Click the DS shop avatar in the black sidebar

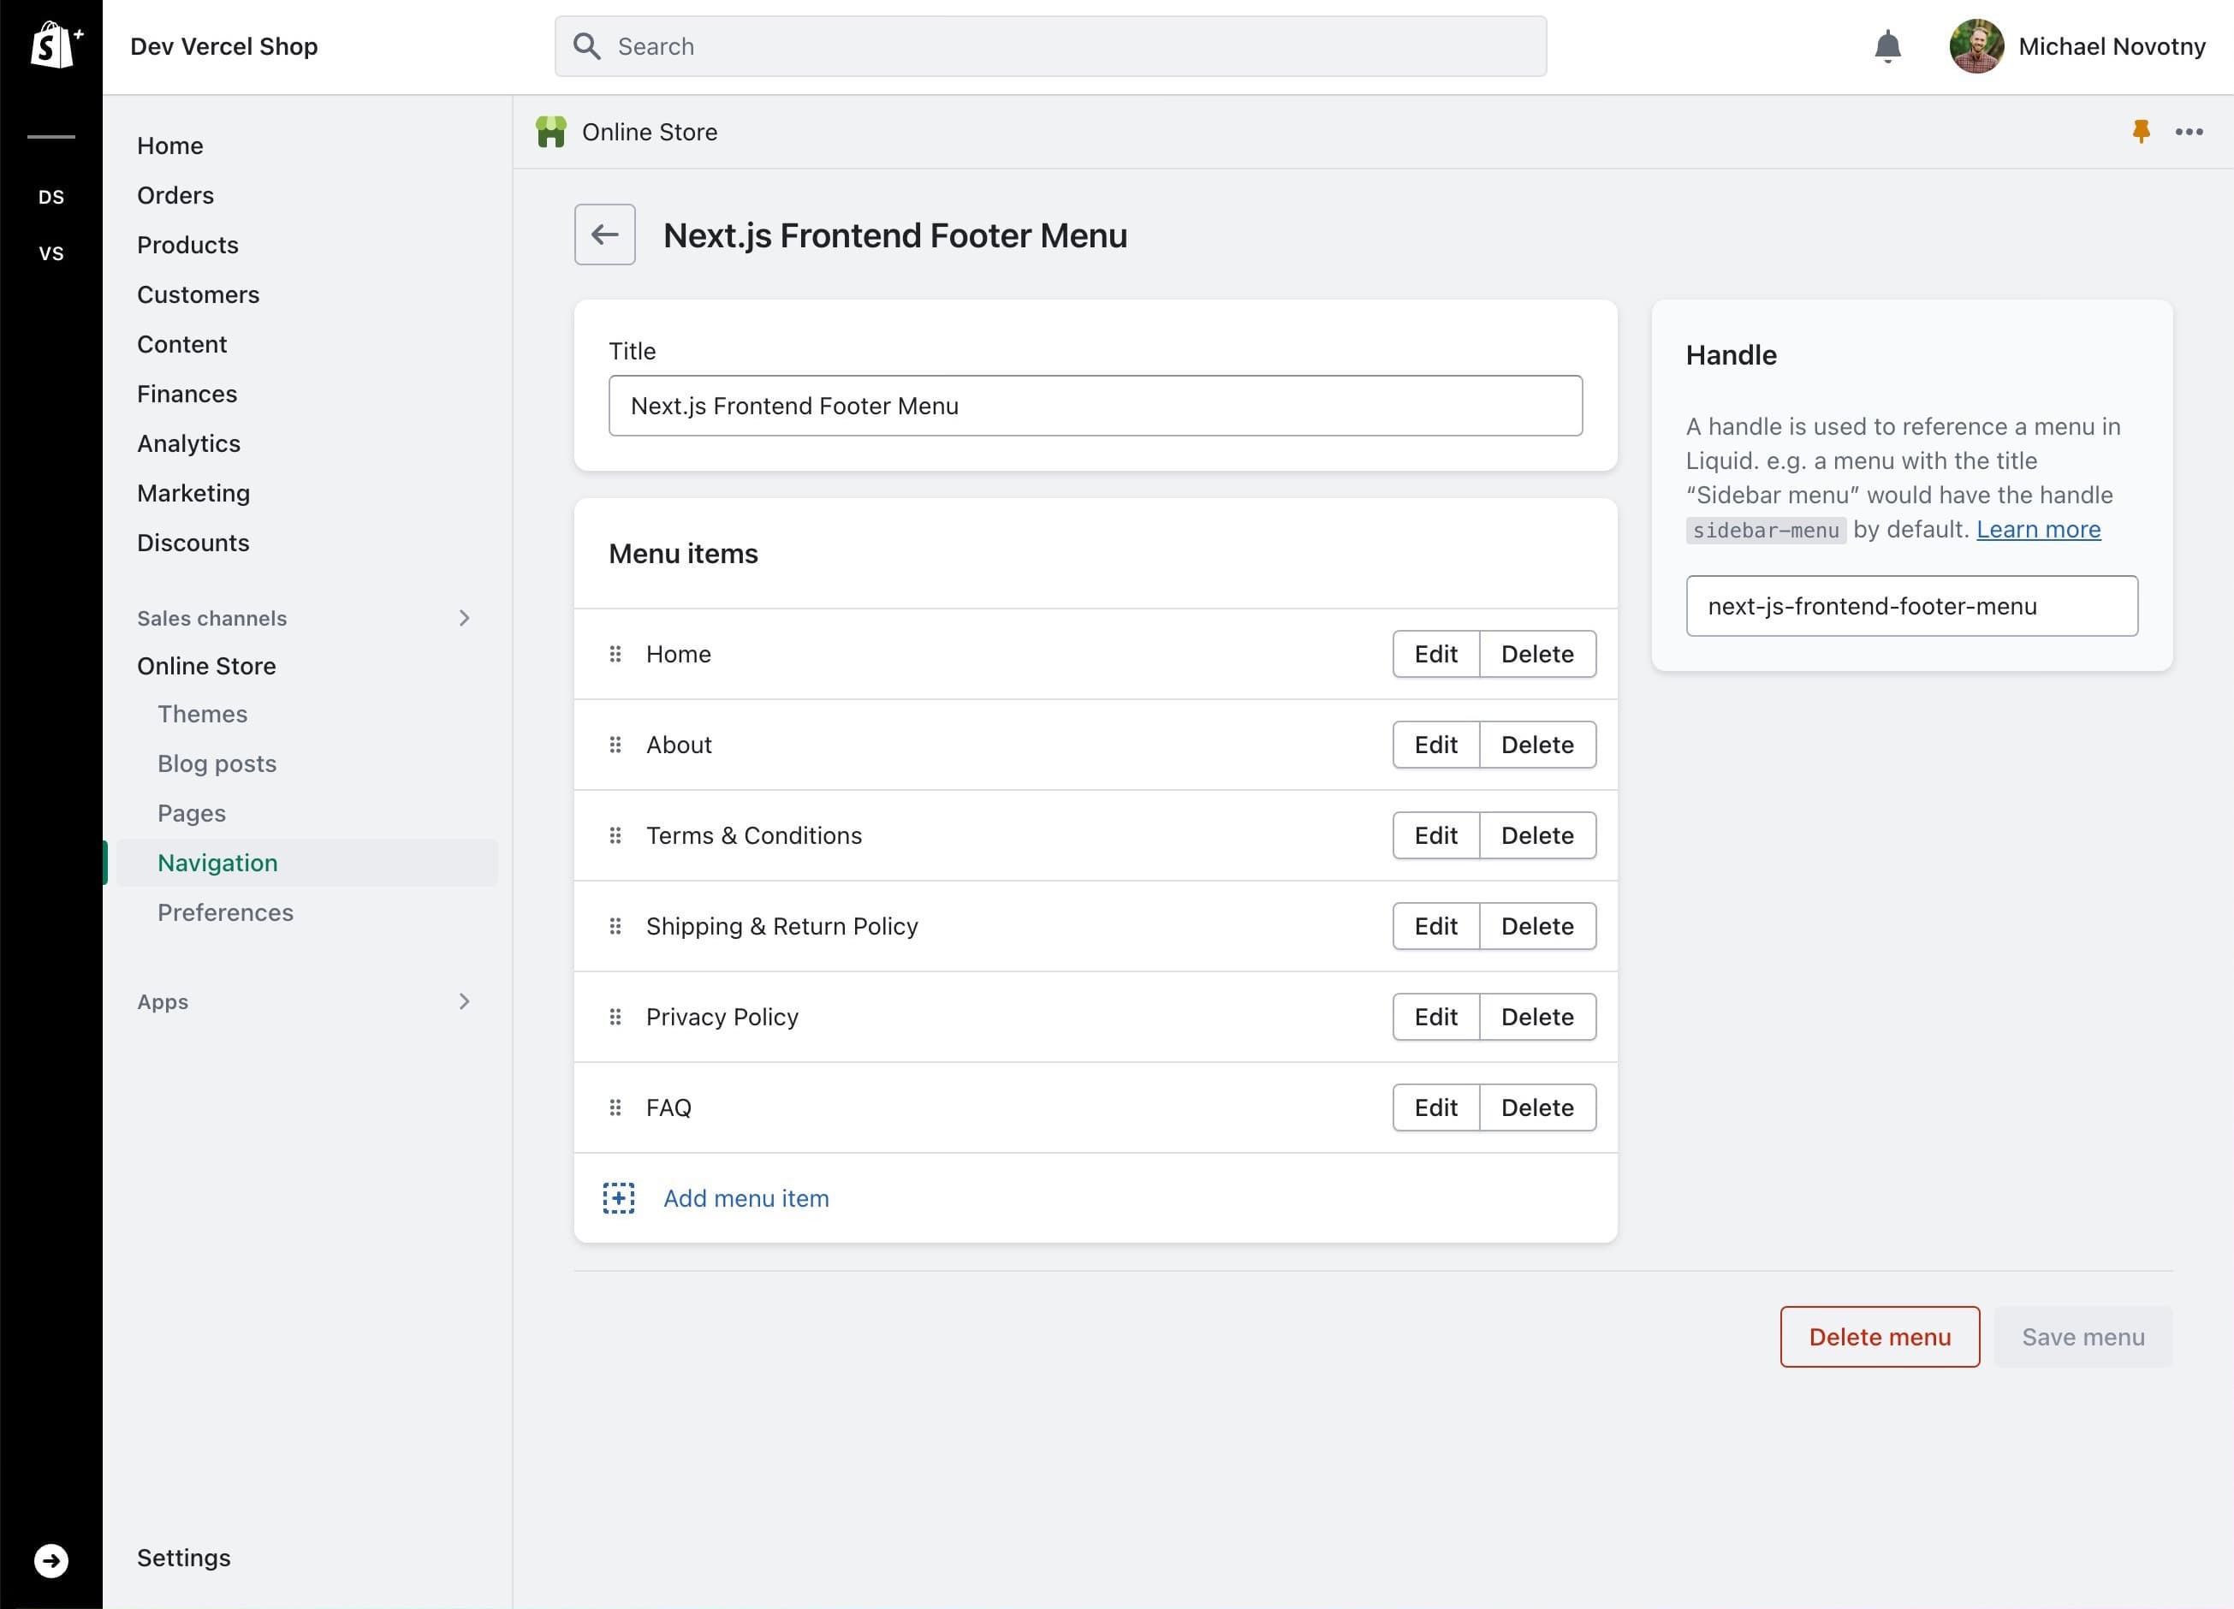point(52,197)
